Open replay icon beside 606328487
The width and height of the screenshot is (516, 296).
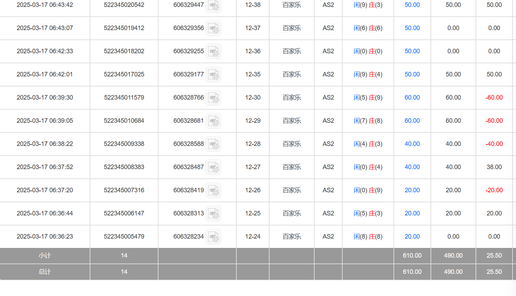click(x=213, y=167)
